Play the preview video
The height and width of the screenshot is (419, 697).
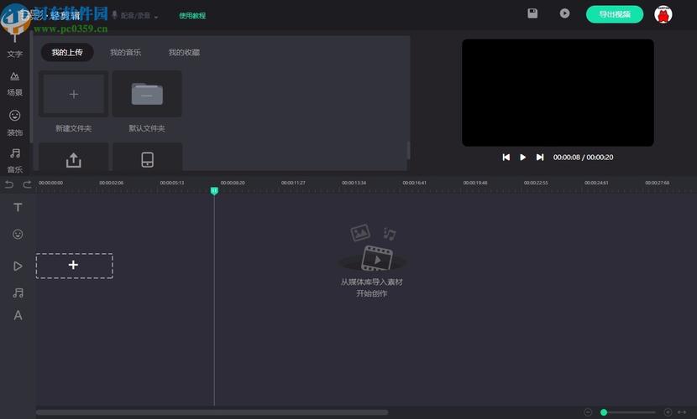522,157
